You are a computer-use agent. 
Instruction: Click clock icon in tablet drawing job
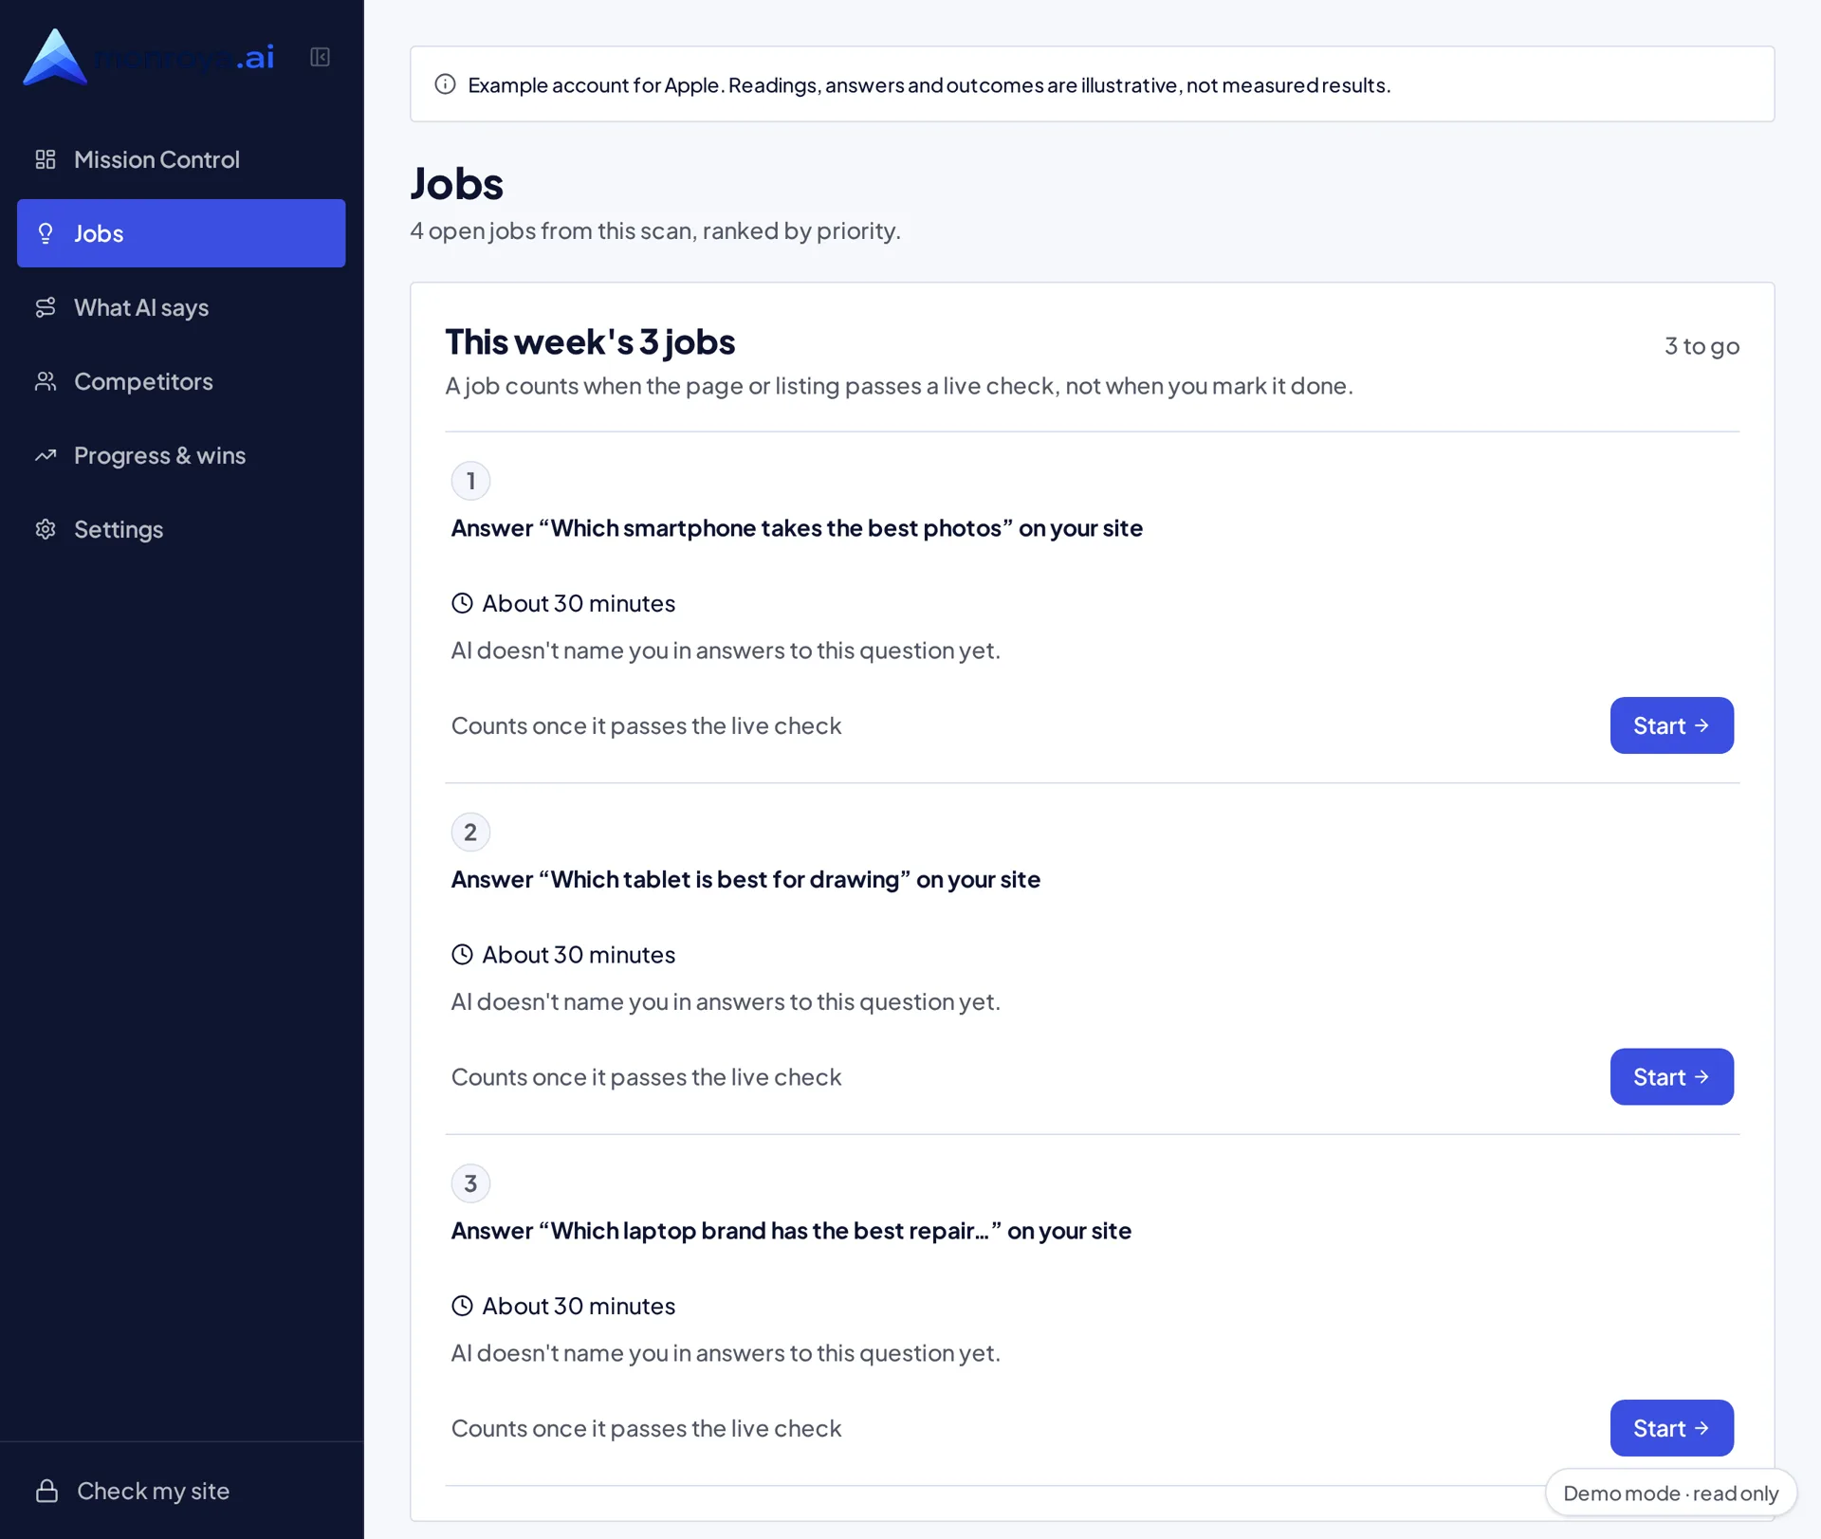click(462, 954)
